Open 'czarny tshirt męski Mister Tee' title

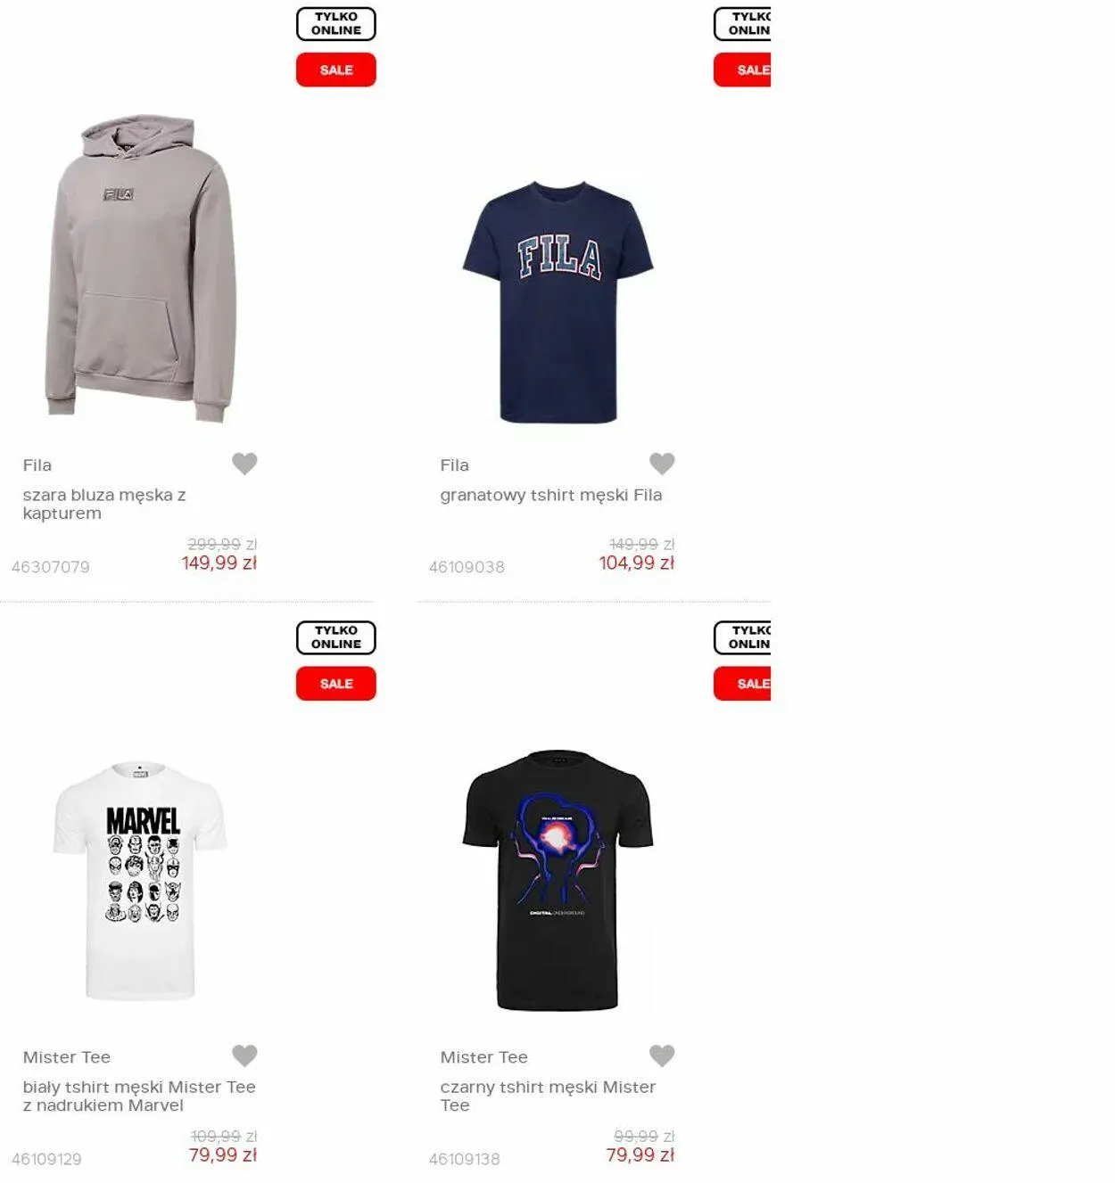point(548,1096)
